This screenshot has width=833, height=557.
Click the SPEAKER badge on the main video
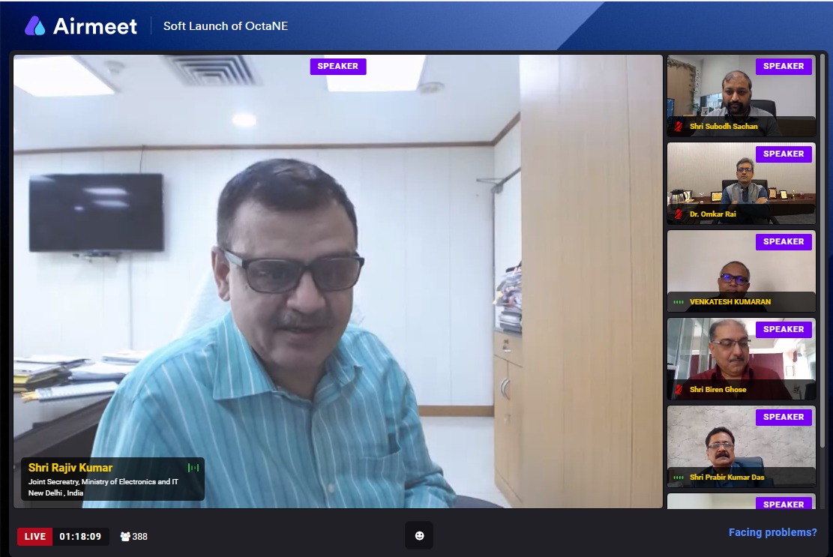pos(338,67)
